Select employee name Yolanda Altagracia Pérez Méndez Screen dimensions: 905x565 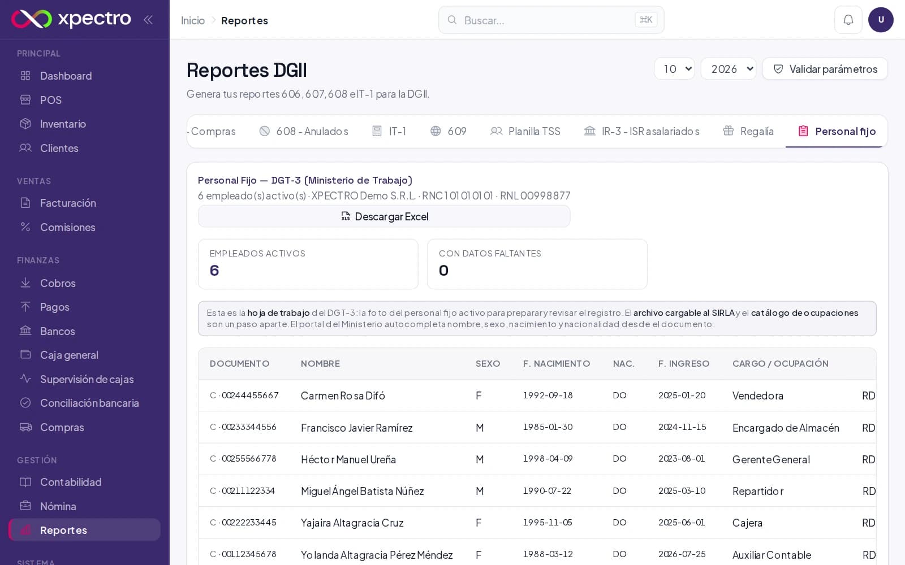pos(377,555)
